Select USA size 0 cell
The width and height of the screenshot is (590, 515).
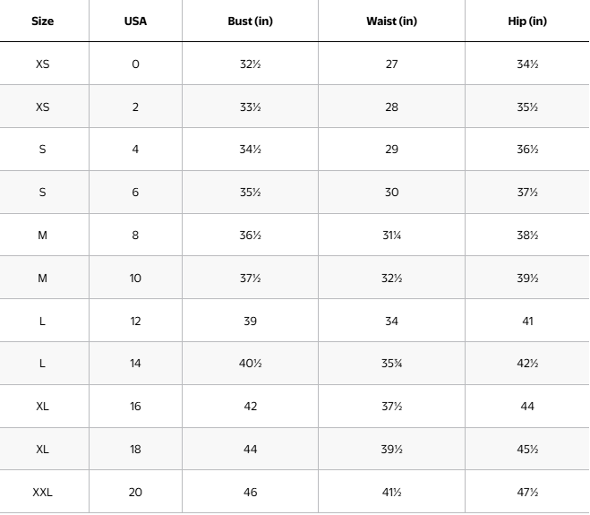(135, 64)
